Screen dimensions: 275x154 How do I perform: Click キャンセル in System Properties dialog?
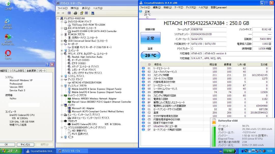[25, 145]
